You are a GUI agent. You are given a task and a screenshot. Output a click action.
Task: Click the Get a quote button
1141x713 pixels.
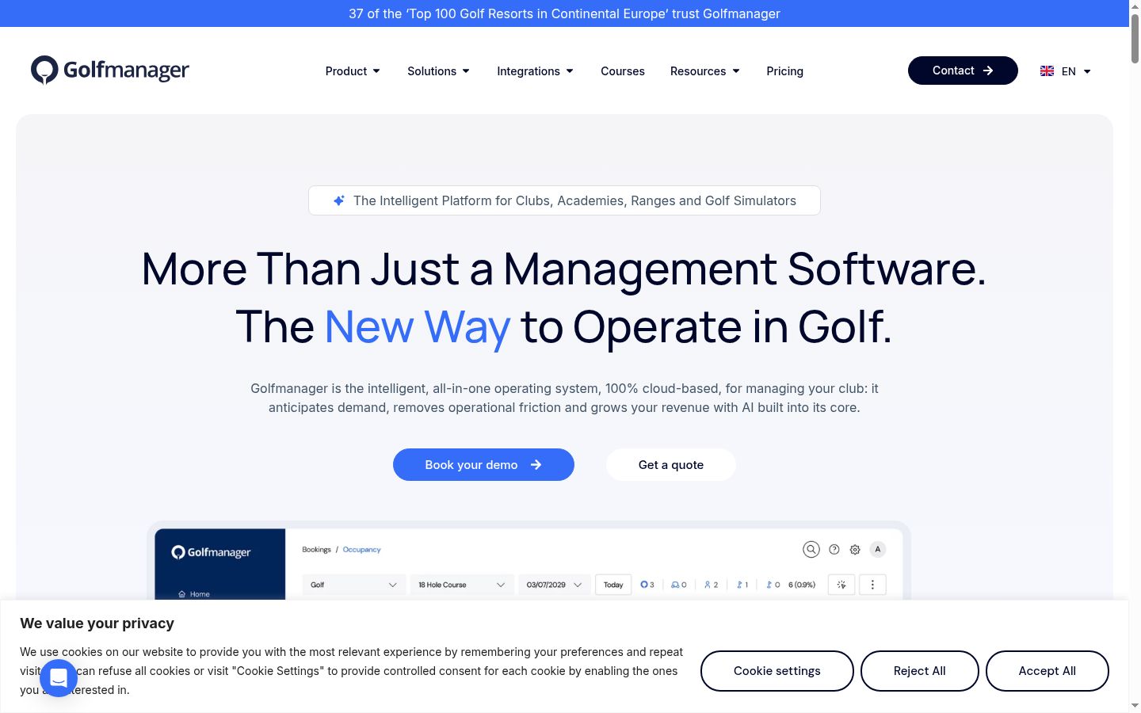[671, 464]
